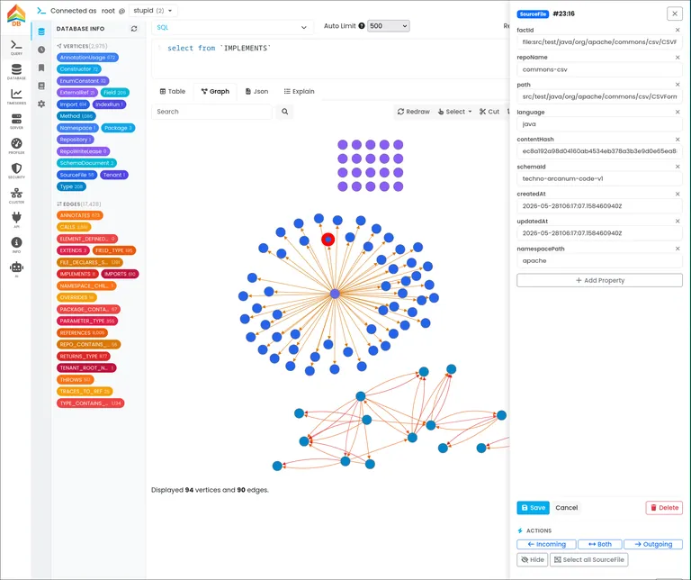Switch to the Graph tab
The width and height of the screenshot is (691, 580).
(x=215, y=91)
